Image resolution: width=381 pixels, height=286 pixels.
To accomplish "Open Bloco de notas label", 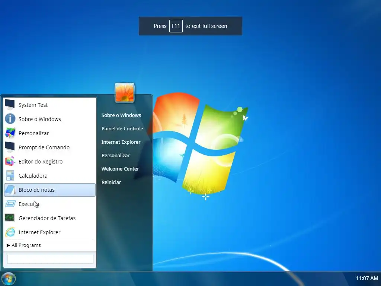I will pos(36,190).
